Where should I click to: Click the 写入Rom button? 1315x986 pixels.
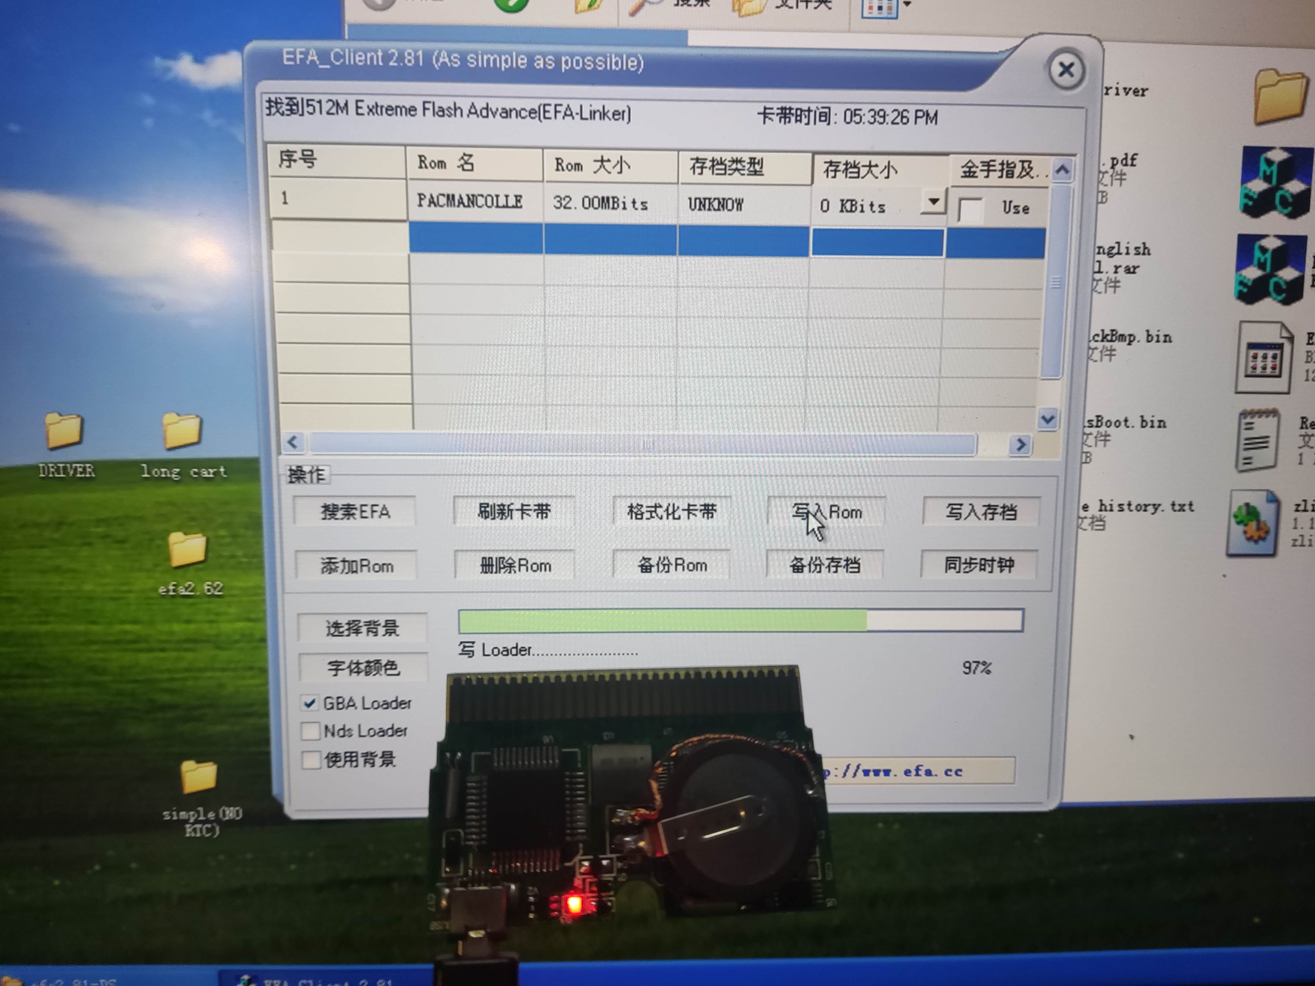(x=826, y=512)
